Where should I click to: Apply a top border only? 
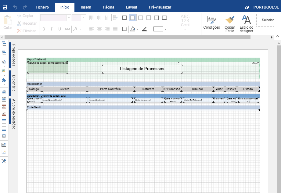click(x=149, y=18)
